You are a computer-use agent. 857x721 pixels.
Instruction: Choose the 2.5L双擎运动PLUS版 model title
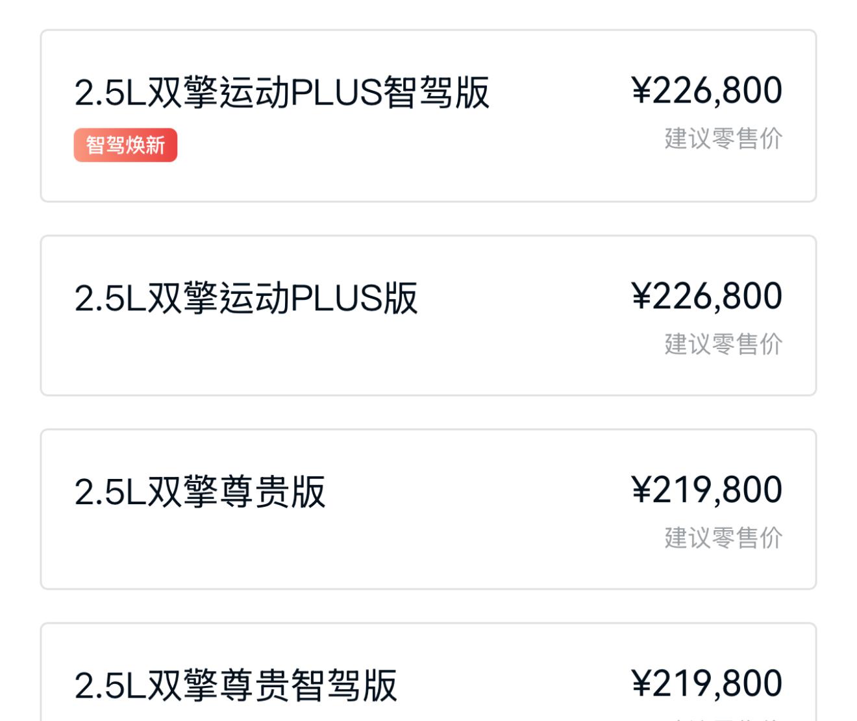(246, 298)
